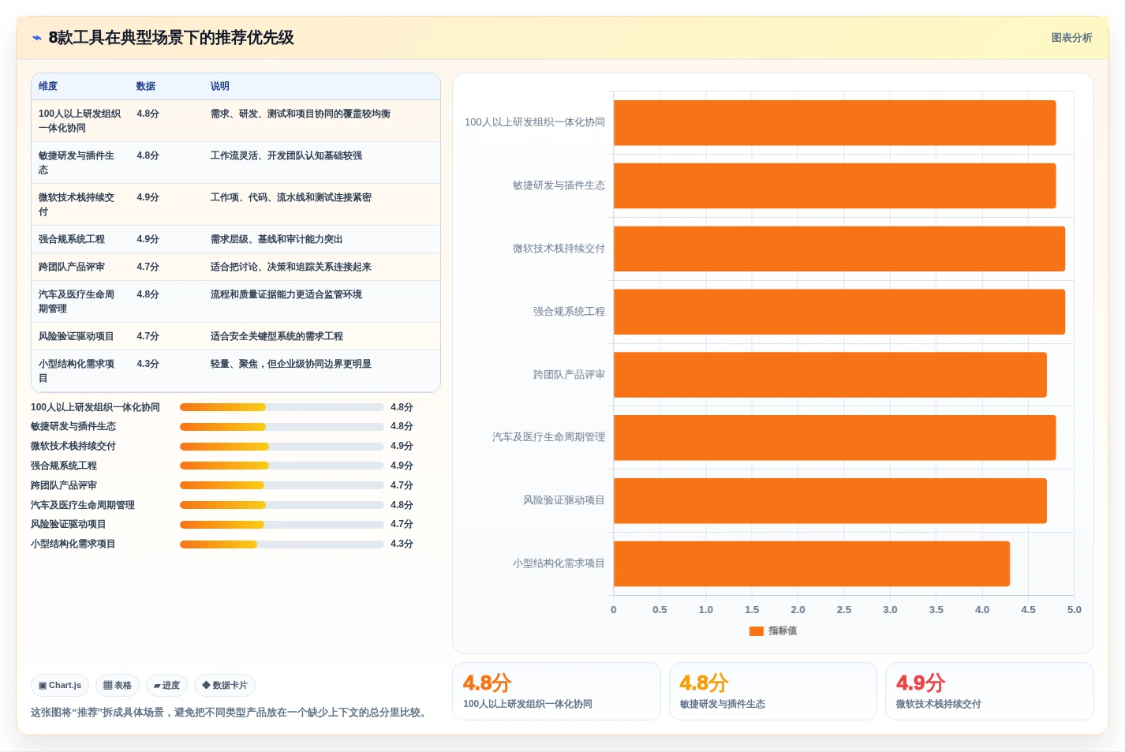Image resolution: width=1125 pixels, height=752 pixels.
Task: Click progress bar for 敏捷研发与插件生态
Action: click(x=282, y=427)
